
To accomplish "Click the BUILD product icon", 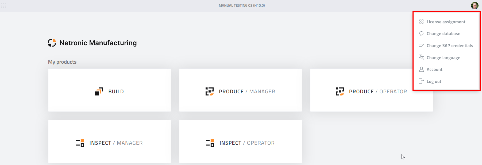I will [99, 91].
